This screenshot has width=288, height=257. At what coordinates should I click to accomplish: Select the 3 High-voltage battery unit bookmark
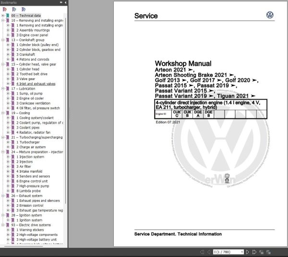(36, 240)
